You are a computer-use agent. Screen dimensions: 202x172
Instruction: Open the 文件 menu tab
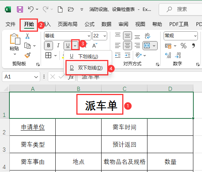(x=11, y=24)
